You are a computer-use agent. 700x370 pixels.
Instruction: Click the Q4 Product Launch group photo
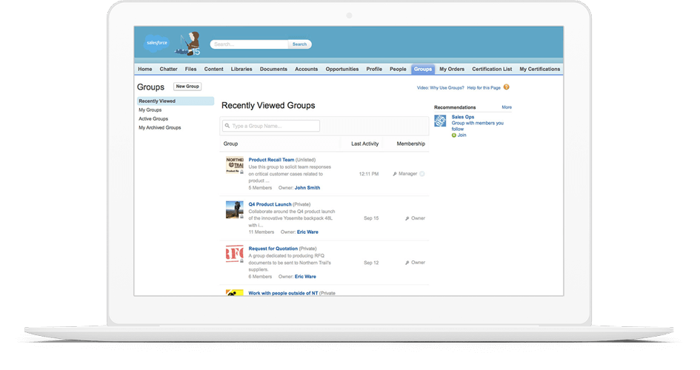coord(234,209)
